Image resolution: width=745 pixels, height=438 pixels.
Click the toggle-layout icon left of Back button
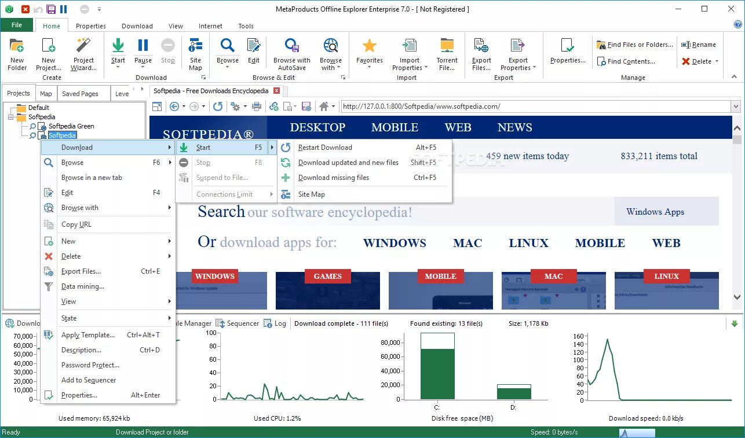click(156, 106)
